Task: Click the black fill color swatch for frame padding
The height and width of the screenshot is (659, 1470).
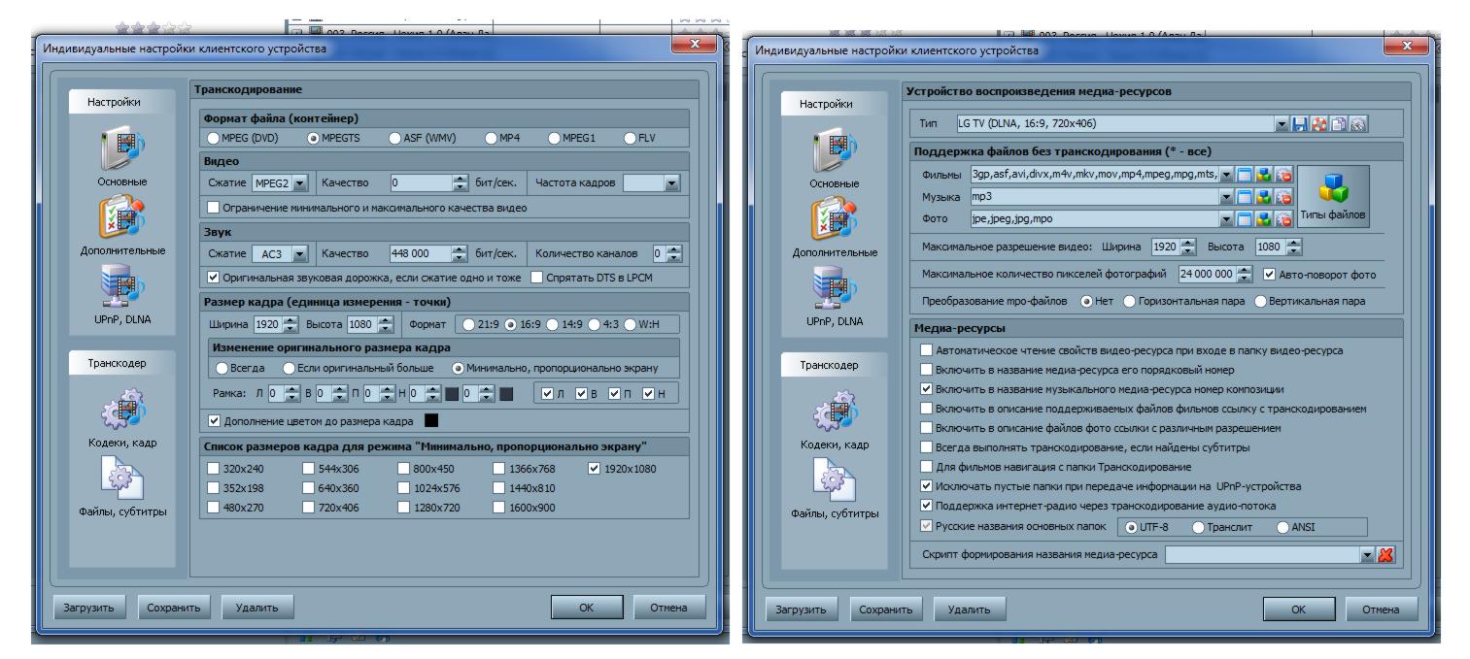Action: [430, 421]
